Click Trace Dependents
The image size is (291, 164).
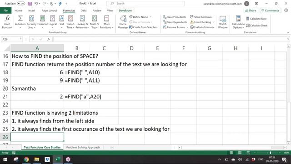tap(175, 22)
